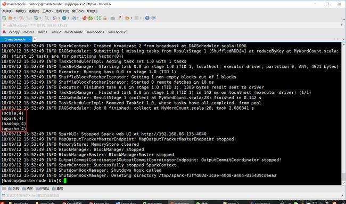346x204 pixels.
Task: Open the 编辑(E) Edit menu
Action: point(21,11)
